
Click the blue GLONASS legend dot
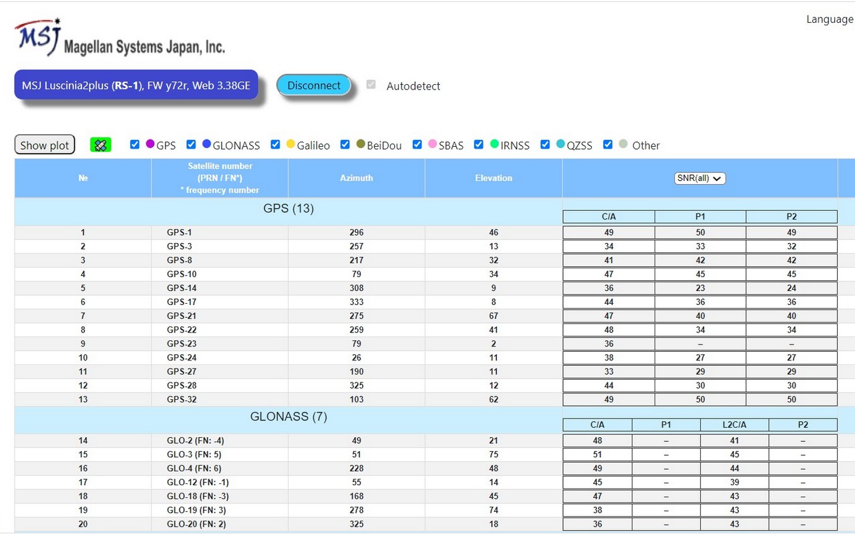pos(207,144)
